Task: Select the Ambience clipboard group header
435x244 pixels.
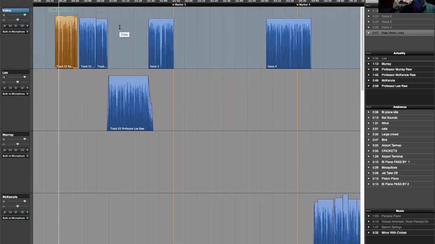Action: (x=400, y=107)
